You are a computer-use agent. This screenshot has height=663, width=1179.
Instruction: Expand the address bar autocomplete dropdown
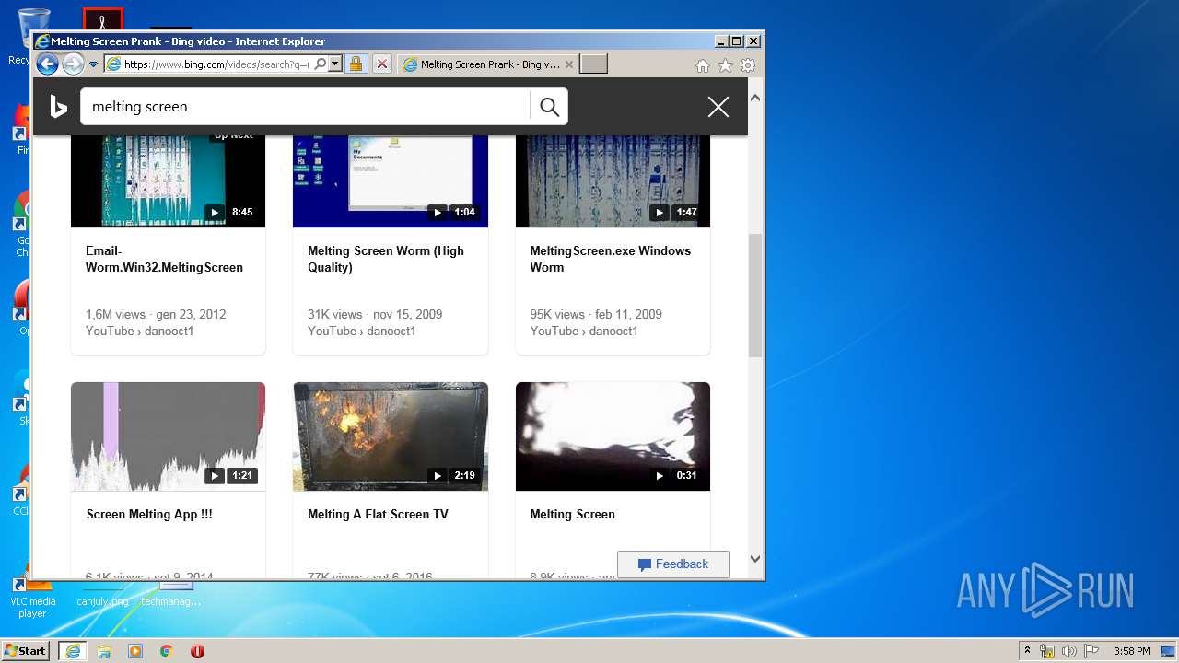(335, 64)
